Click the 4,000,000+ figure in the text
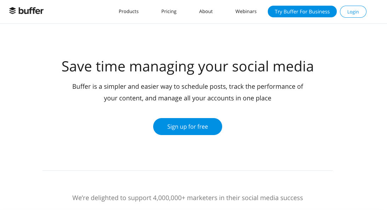 click(x=169, y=198)
